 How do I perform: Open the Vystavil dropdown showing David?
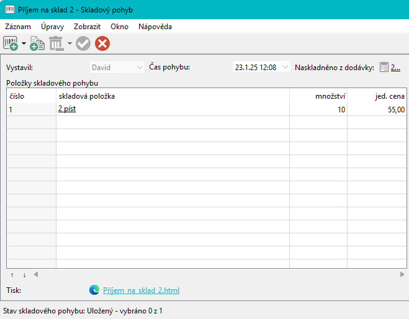click(x=117, y=67)
